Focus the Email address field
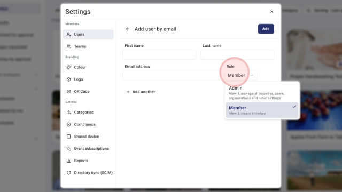342x192 pixels. pos(171,75)
